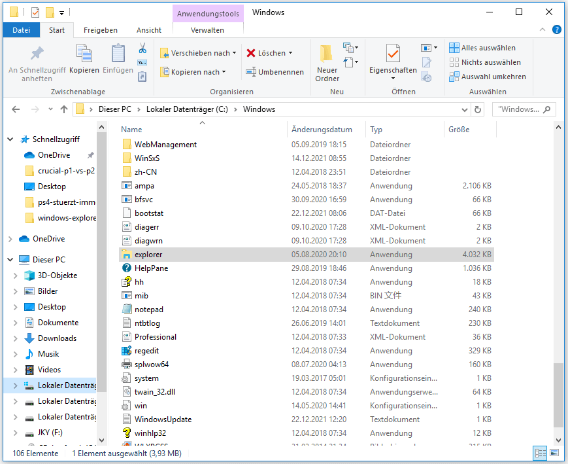Go back with the left arrow
This screenshot has height=464, width=568.
(x=16, y=109)
